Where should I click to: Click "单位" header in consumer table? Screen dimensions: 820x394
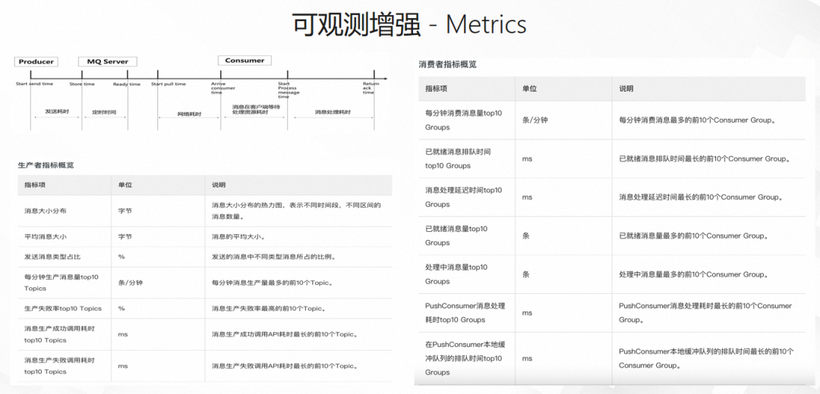click(530, 89)
